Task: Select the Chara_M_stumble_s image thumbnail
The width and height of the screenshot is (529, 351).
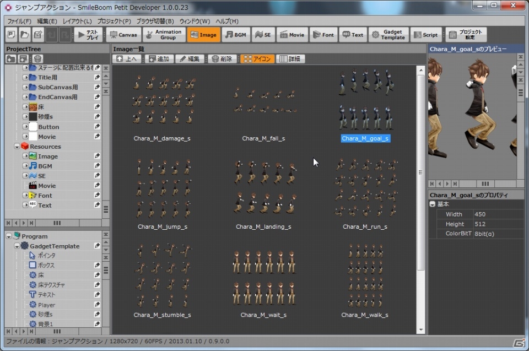Action: tap(163, 276)
